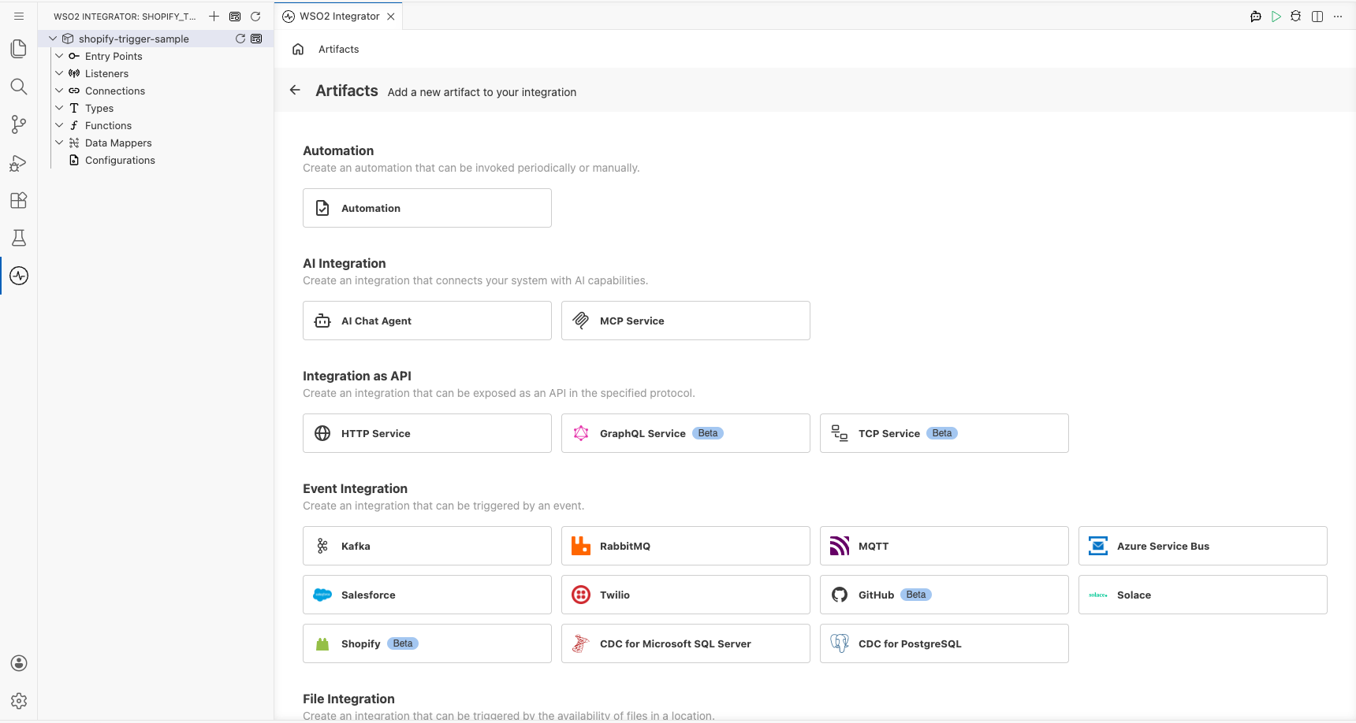
Task: Add a GitHub event integration
Action: pyautogui.click(x=944, y=595)
